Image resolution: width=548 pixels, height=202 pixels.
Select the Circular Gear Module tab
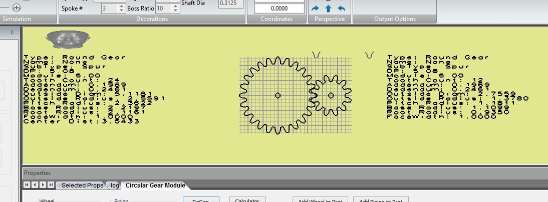(x=155, y=185)
